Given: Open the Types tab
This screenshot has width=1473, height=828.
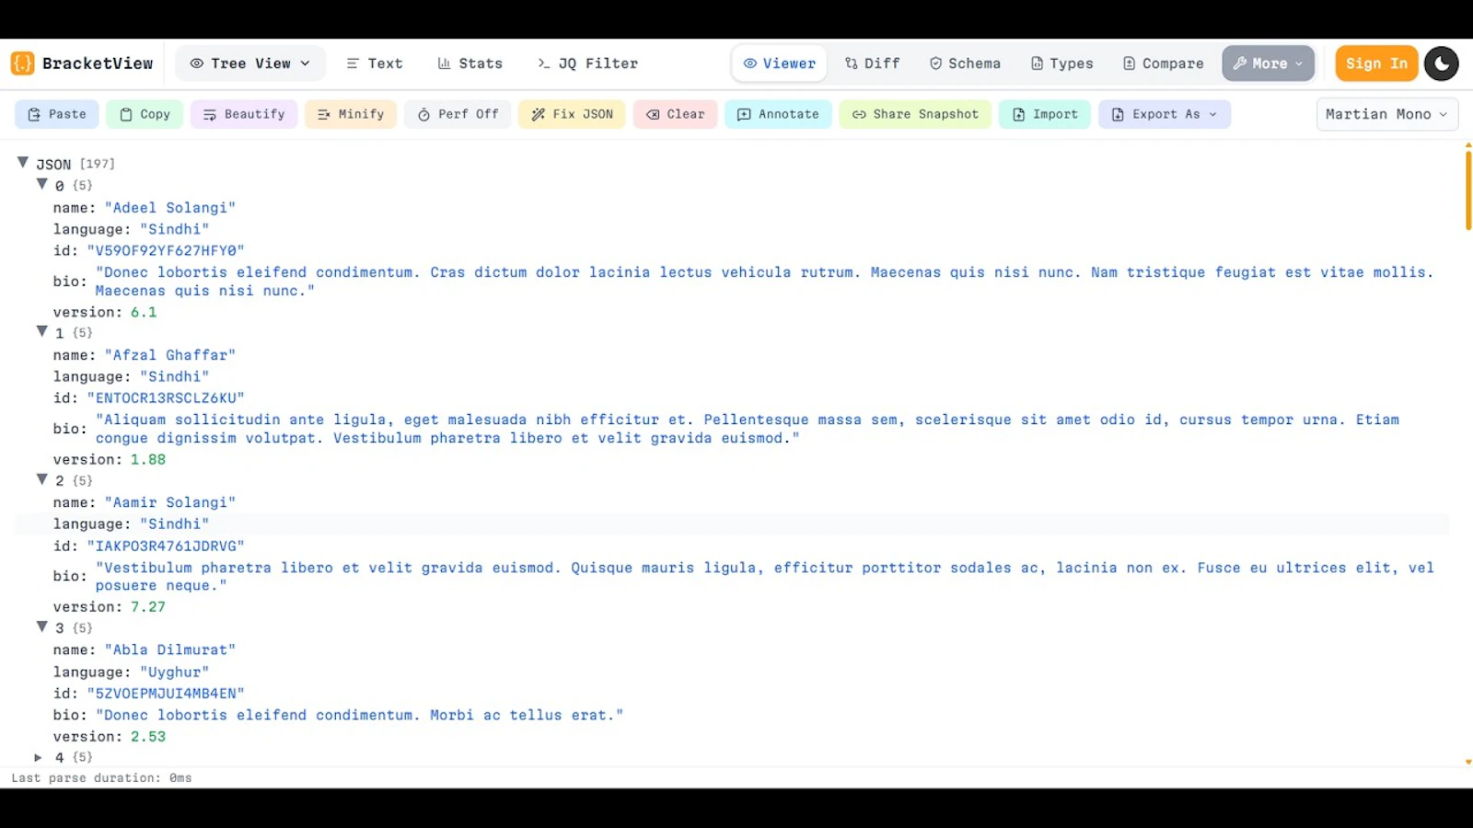Looking at the screenshot, I should point(1061,63).
